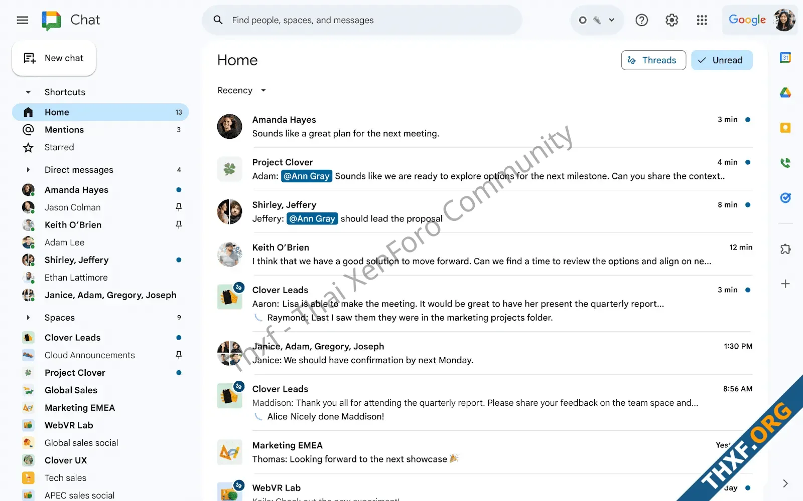Click the pin icon beside Keith O'Brien

pyautogui.click(x=179, y=224)
